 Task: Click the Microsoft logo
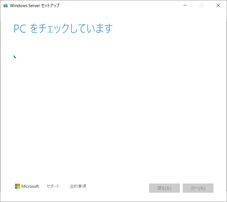click(x=27, y=186)
